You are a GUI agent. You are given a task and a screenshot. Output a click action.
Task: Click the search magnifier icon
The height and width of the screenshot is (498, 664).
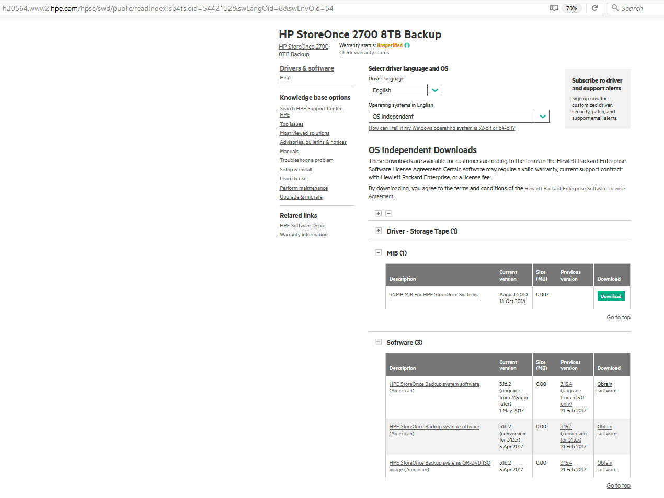[615, 8]
